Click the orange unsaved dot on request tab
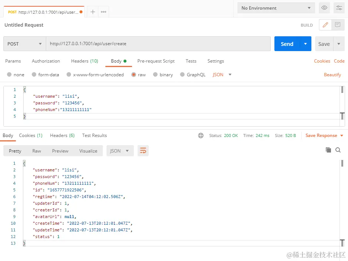348x261 pixels. pyautogui.click(x=81, y=12)
